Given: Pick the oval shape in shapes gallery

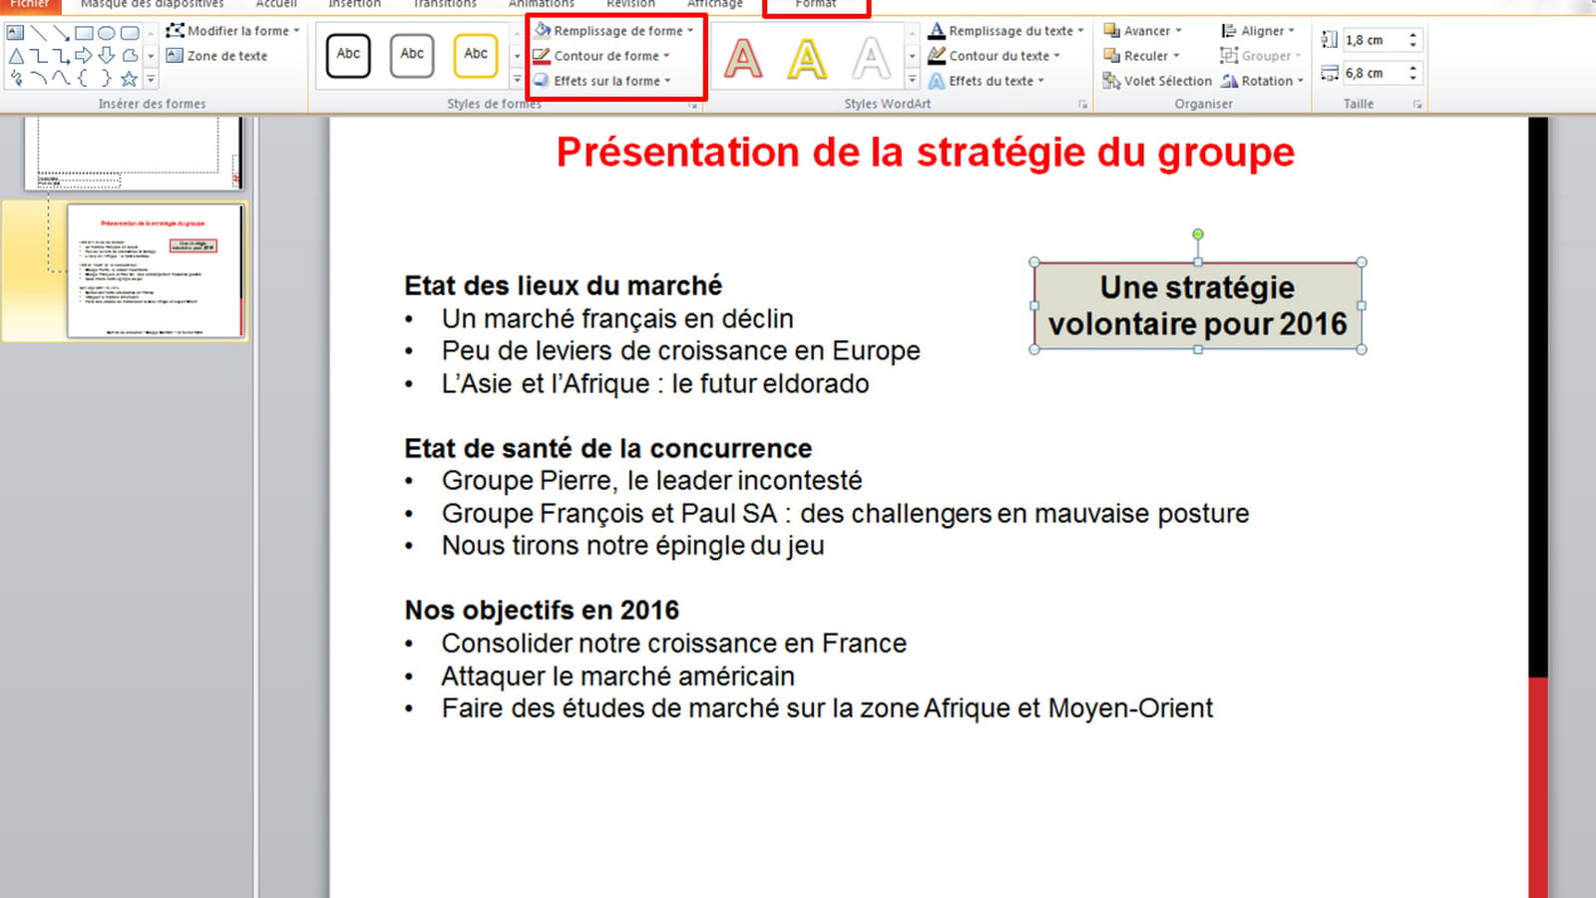Looking at the screenshot, I should [x=107, y=32].
